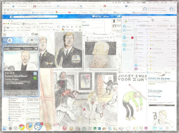
Task: Open the help question mark in radio player
Action: (36, 49)
